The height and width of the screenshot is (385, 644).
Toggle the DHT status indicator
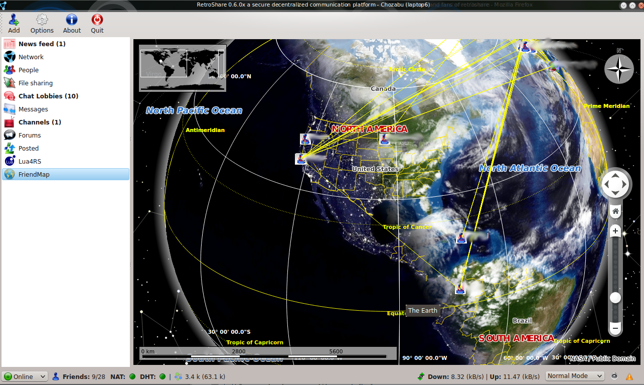162,376
